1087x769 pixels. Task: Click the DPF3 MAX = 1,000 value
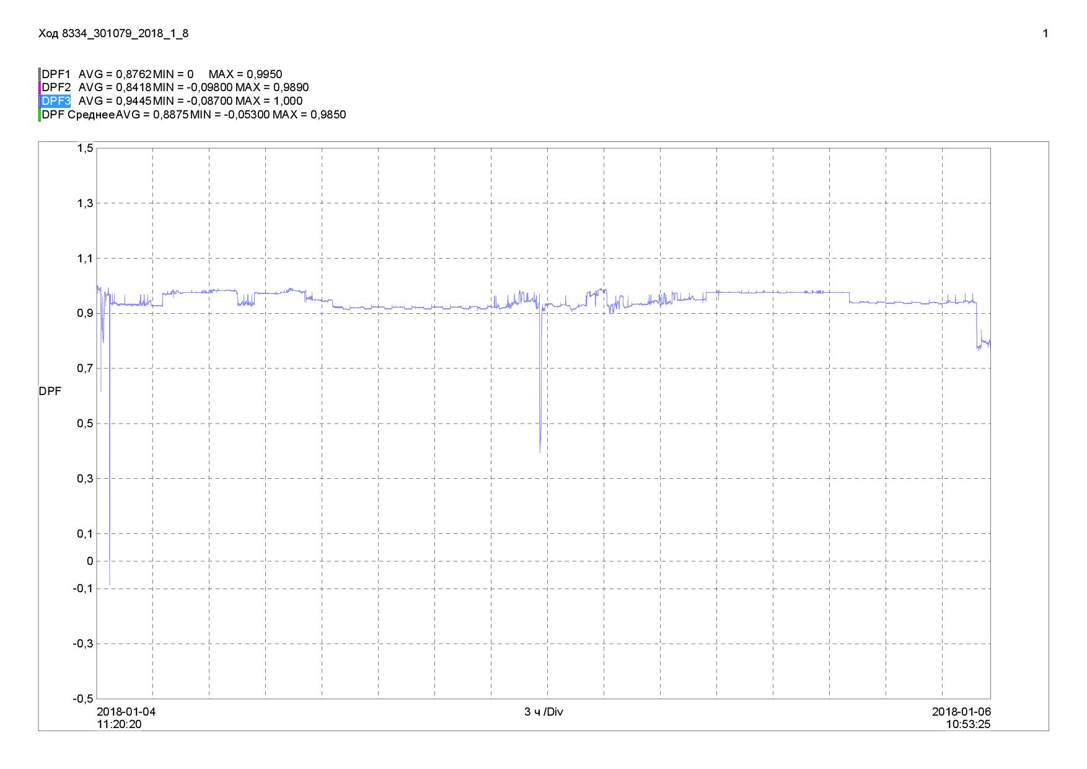[x=269, y=101]
